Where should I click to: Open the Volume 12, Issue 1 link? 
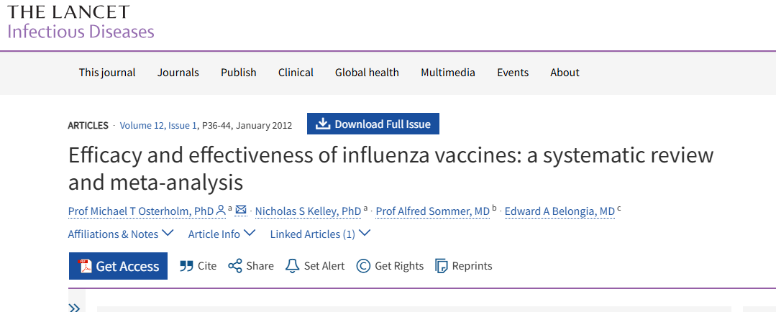coord(158,125)
